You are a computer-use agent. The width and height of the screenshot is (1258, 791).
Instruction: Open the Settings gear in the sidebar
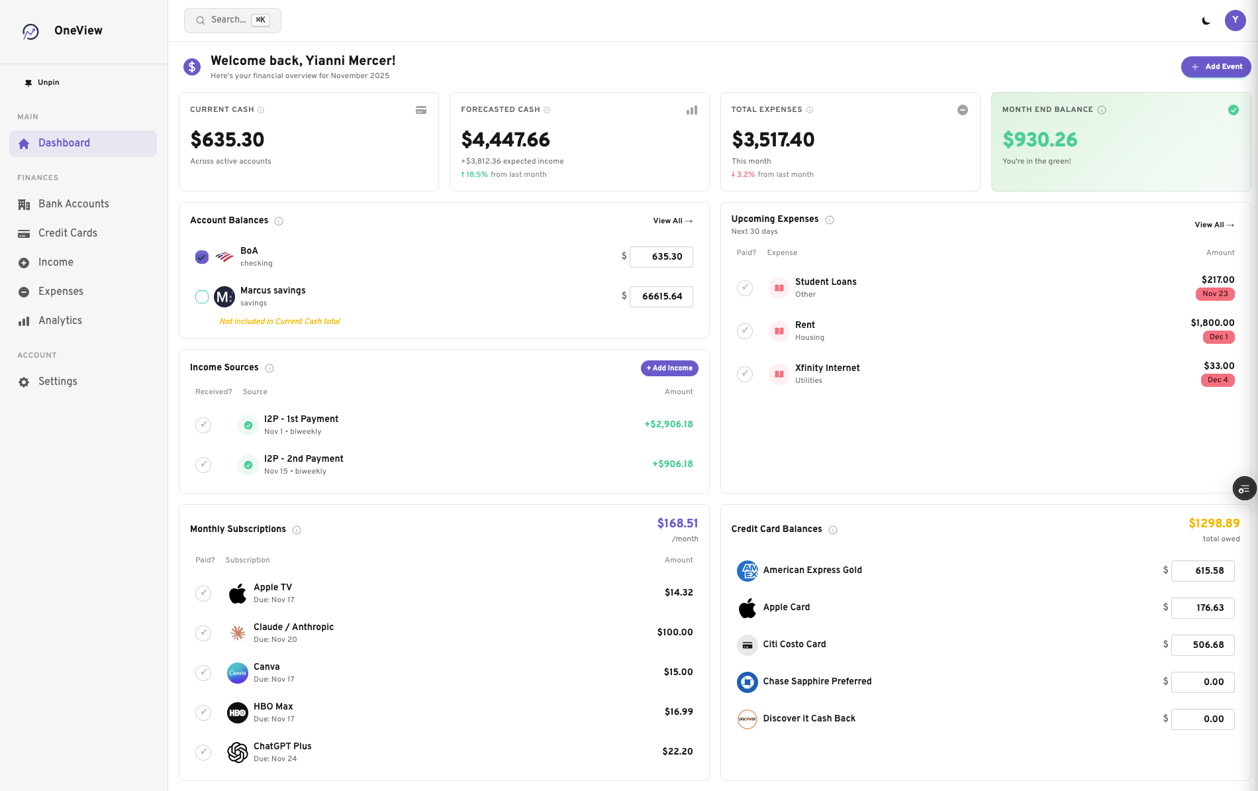24,382
